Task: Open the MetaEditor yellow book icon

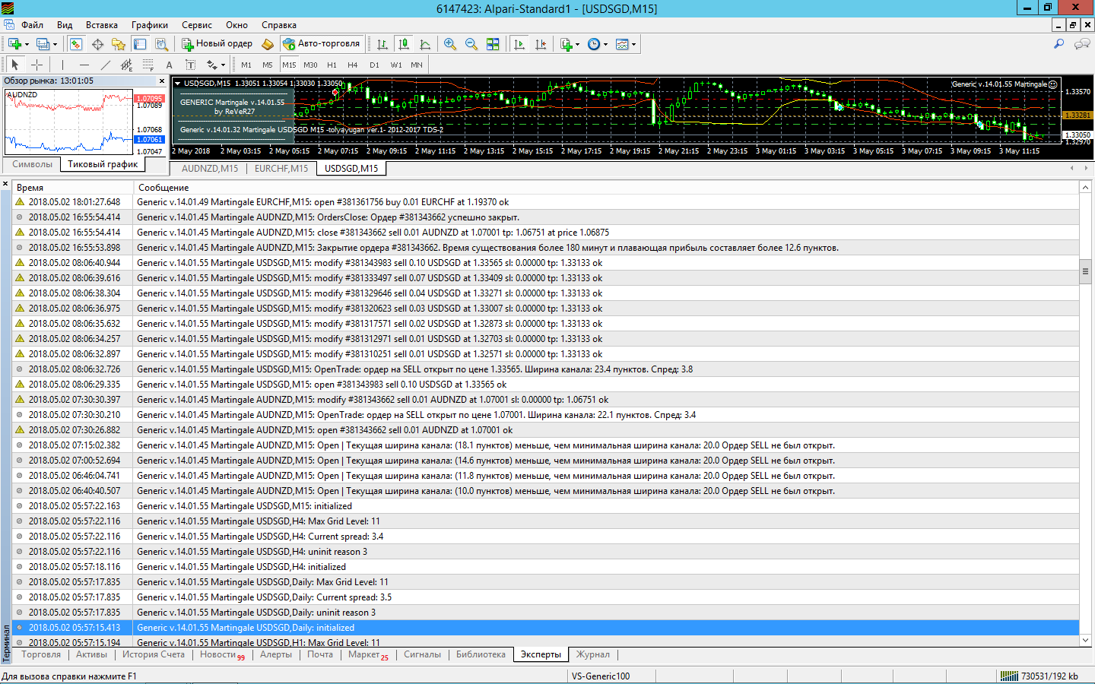Action: click(268, 44)
